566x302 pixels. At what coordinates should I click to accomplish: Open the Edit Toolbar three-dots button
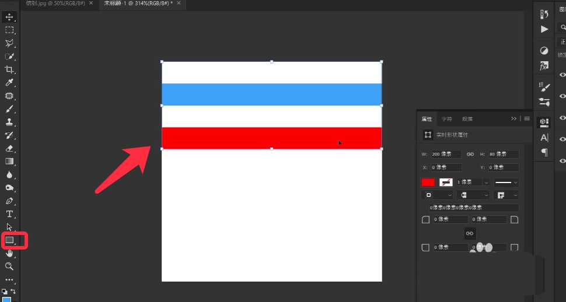coord(9,280)
